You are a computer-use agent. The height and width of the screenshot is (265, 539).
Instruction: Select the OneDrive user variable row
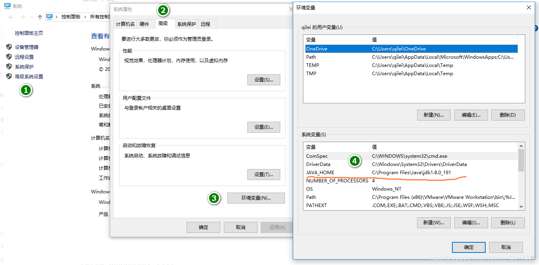(x=411, y=49)
